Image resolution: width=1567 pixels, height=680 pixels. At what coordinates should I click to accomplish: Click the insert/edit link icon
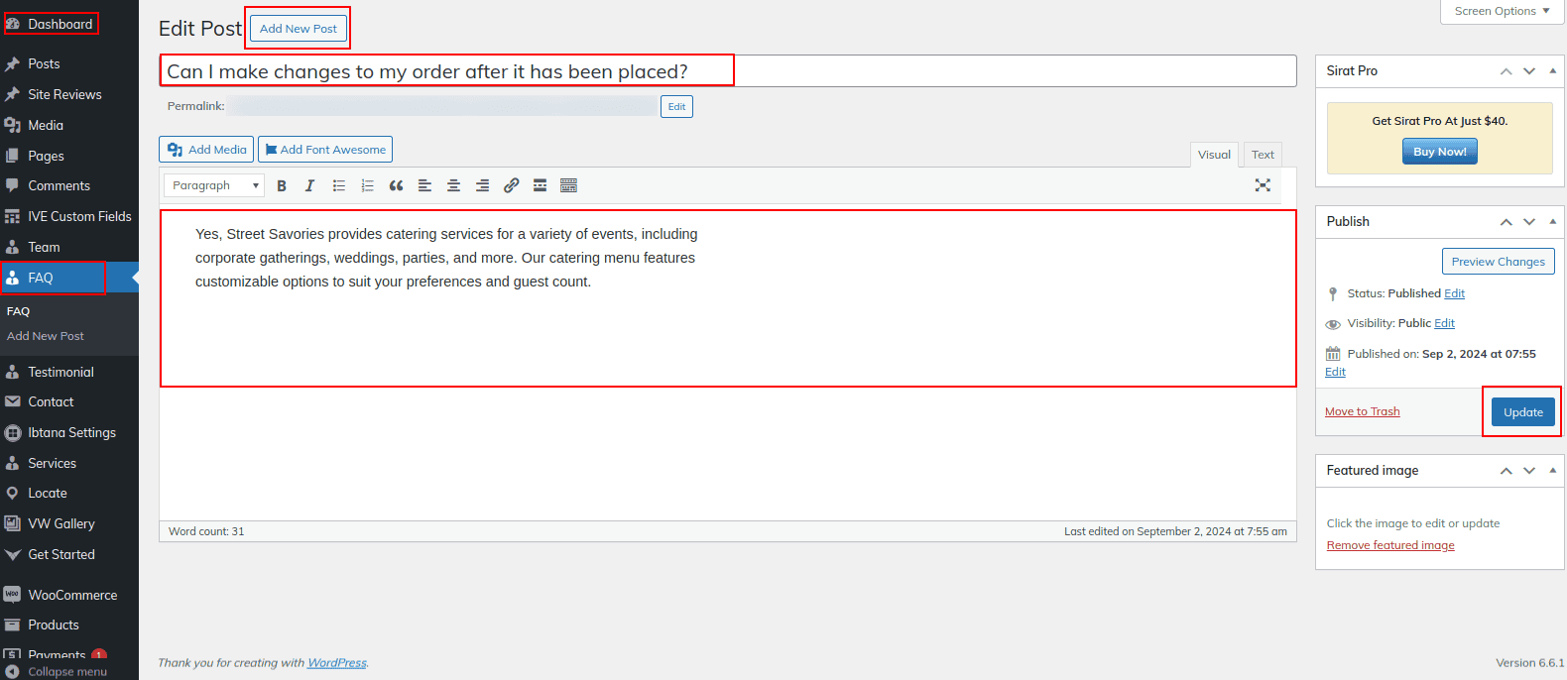[512, 185]
